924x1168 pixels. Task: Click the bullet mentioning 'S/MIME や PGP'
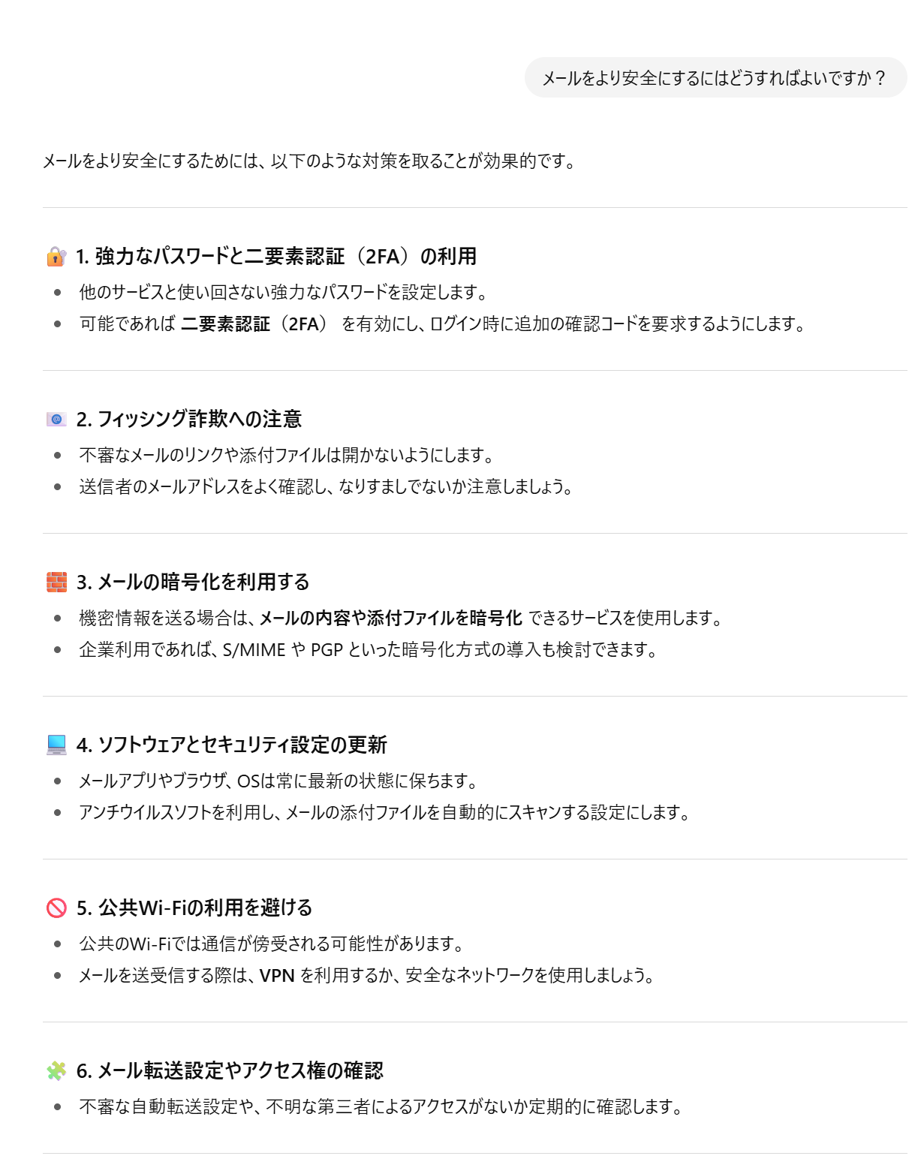coord(368,649)
